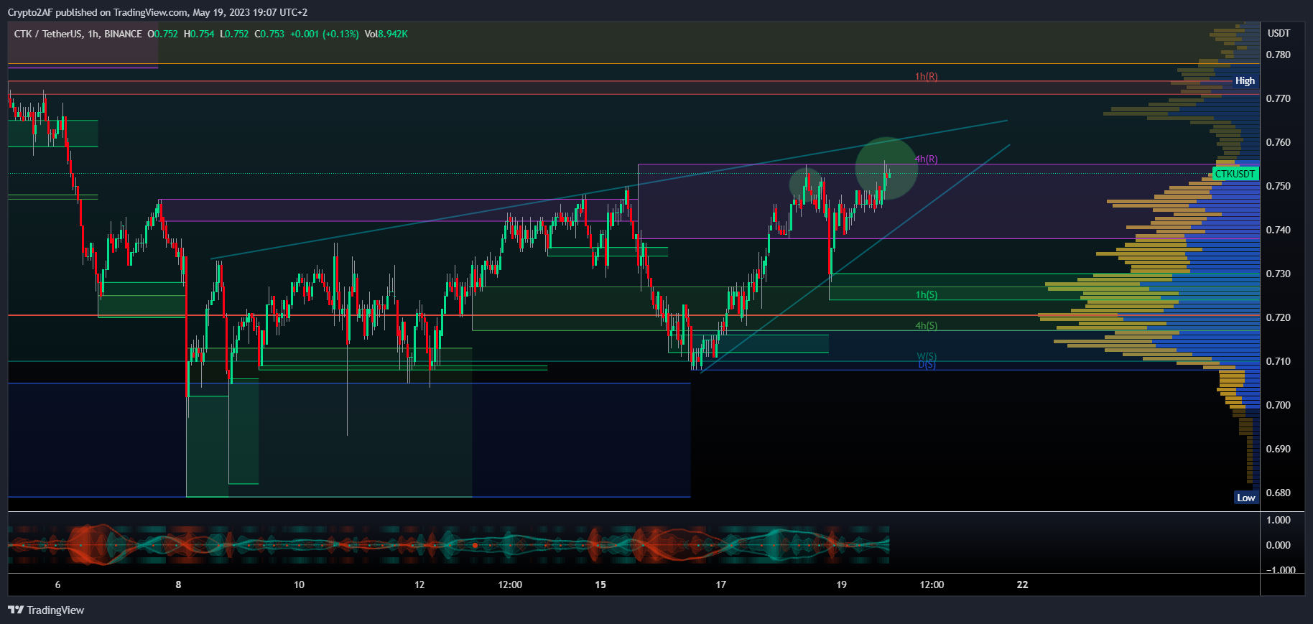Click the W(S) weekly support label
1313x624 pixels.
[x=927, y=356]
